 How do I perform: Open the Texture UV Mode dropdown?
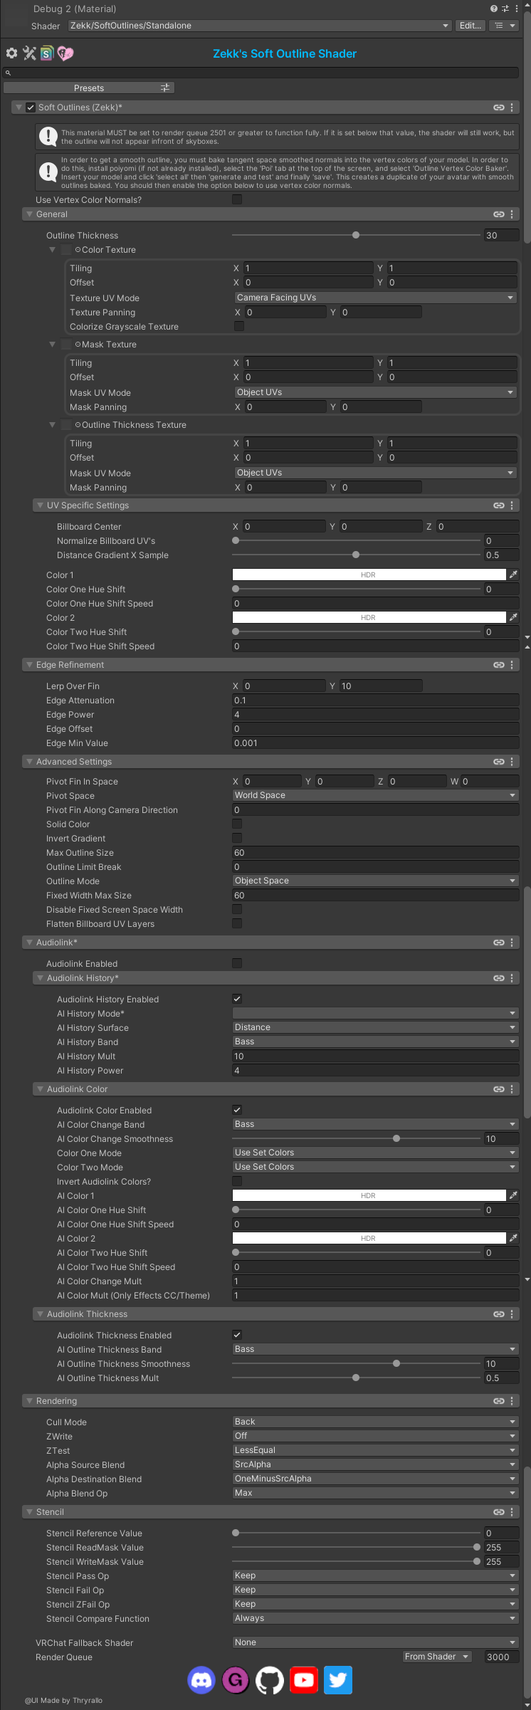tap(376, 298)
